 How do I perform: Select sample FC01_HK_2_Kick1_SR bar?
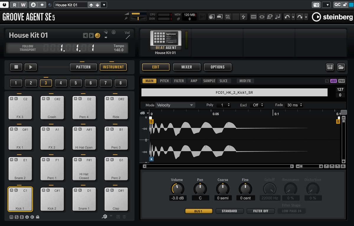tap(234, 92)
